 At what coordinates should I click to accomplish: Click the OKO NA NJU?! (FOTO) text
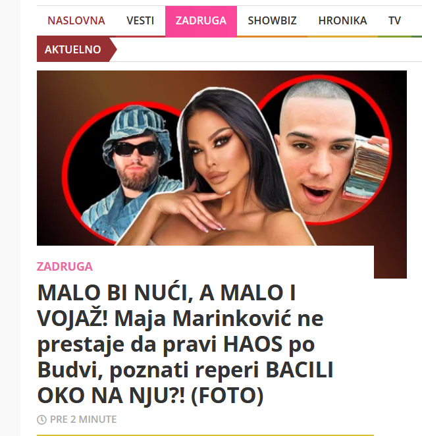point(150,395)
